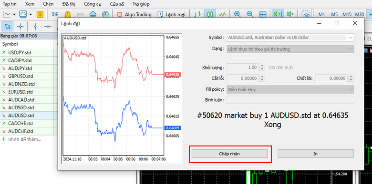This screenshot has height=184, width=372.
Task: Click the Market shopping bag icon
Action: tap(68, 14)
